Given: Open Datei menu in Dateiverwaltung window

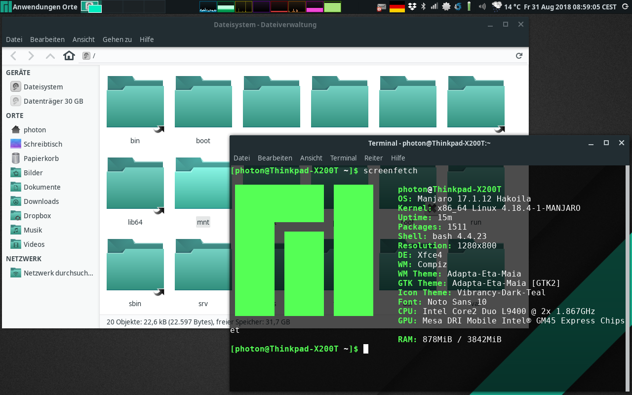Looking at the screenshot, I should pos(14,39).
